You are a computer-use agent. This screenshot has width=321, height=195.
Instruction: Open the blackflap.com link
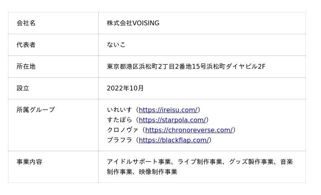click(174, 140)
